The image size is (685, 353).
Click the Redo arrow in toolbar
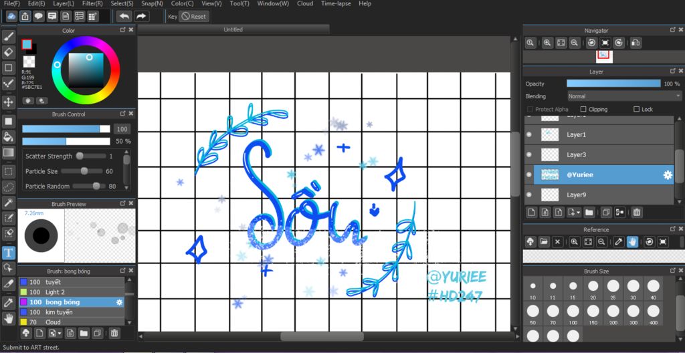tap(141, 17)
